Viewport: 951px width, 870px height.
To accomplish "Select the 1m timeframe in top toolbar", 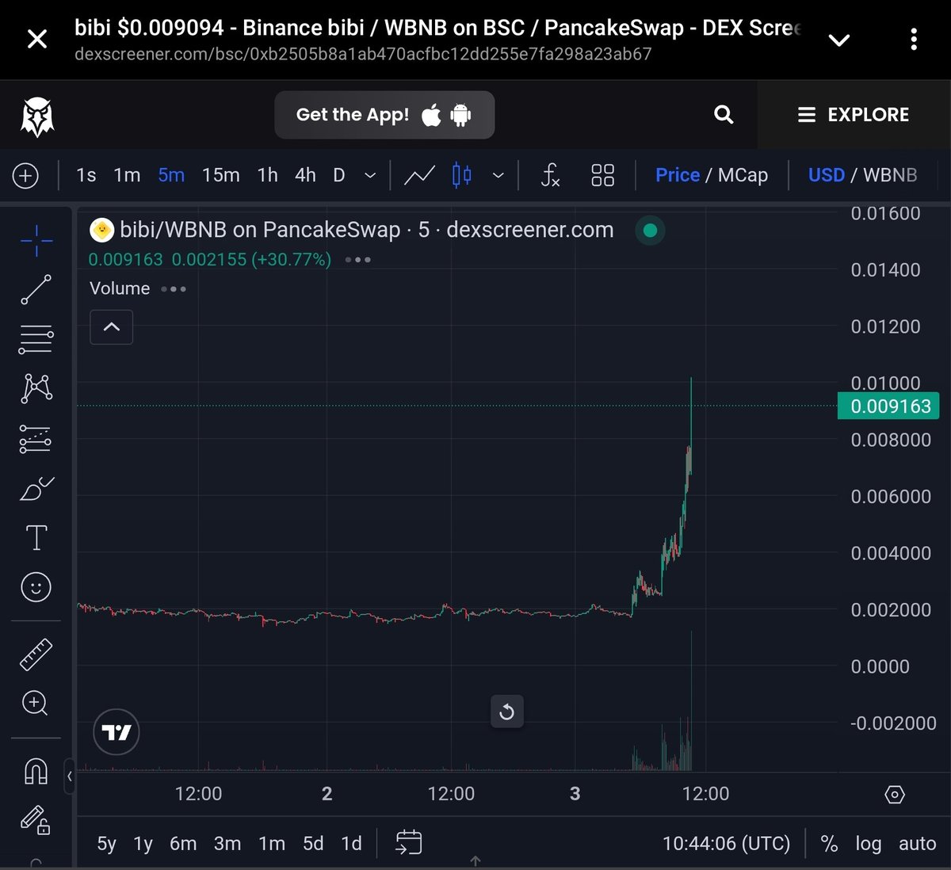I will 127,175.
